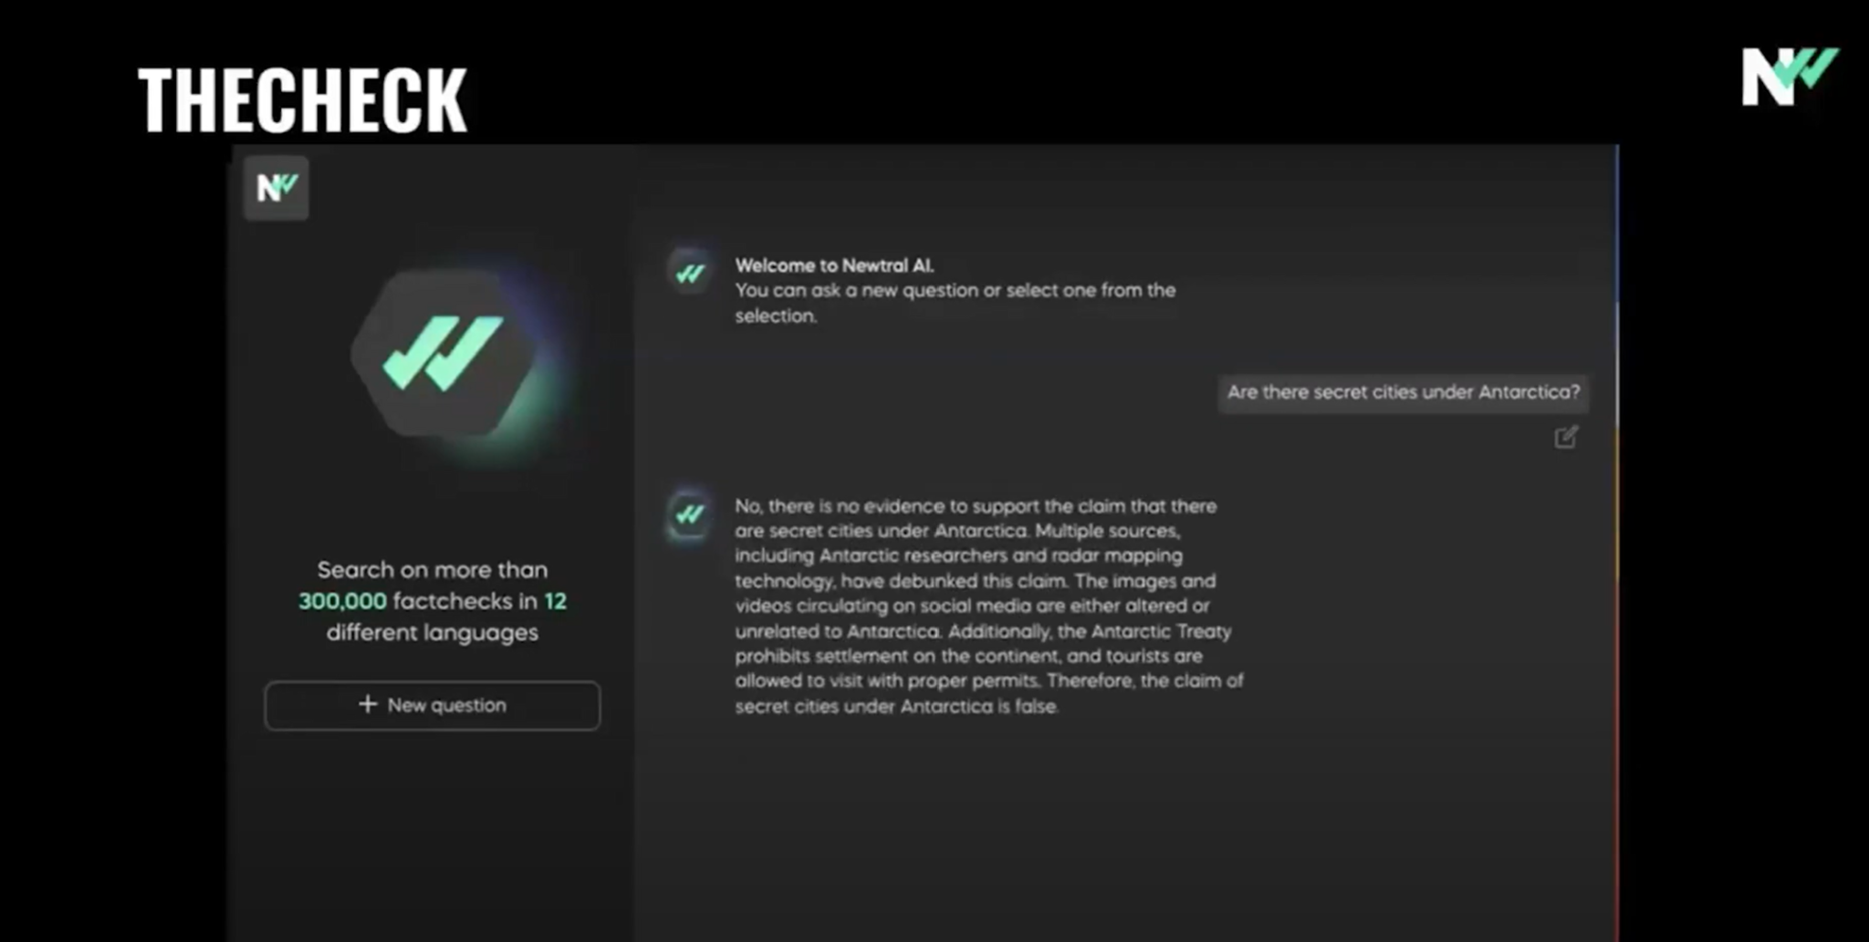Click the small Newtral N logo in sidebar
This screenshot has height=942, width=1869.
(276, 189)
